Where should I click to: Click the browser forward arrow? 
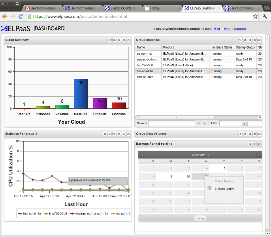(x=13, y=17)
